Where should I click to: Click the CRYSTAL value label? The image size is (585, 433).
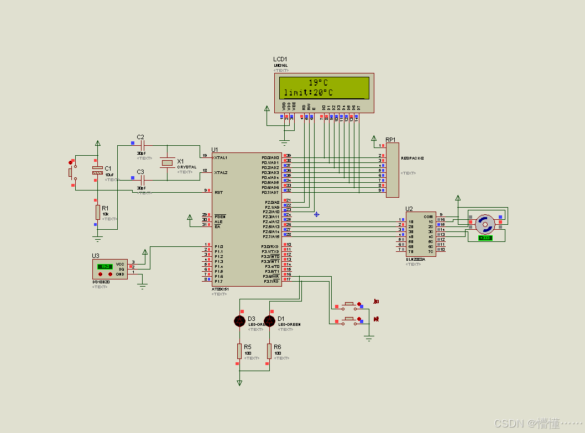186,167
